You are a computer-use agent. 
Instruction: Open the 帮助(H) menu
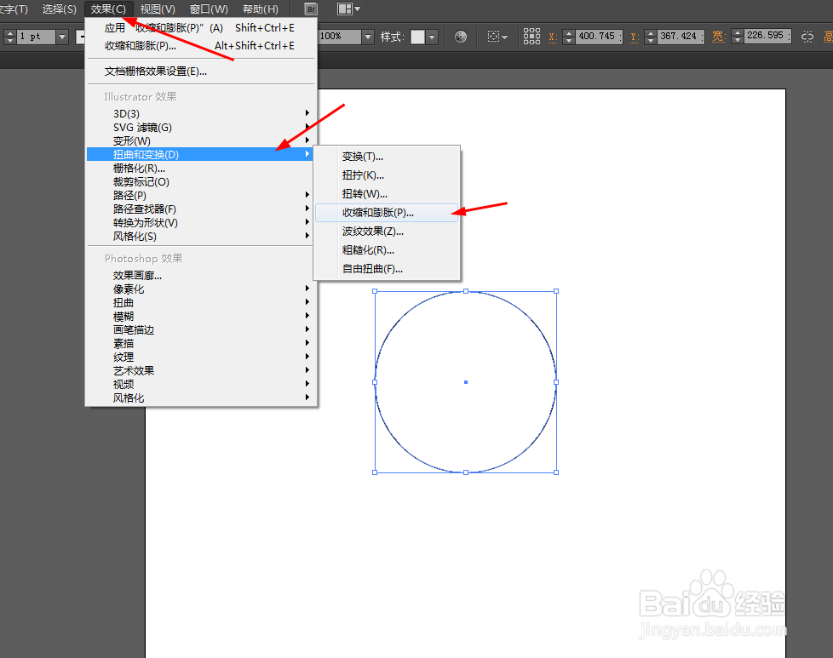[x=261, y=9]
